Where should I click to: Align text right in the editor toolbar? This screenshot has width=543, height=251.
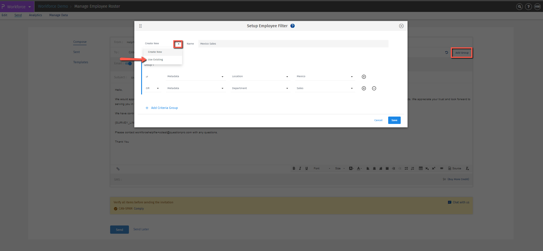[x=380, y=168]
